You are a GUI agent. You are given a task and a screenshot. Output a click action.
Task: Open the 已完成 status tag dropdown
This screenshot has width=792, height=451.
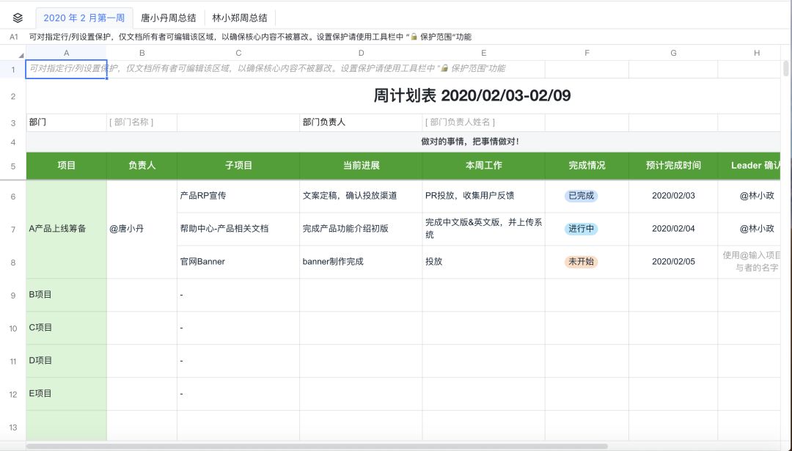(x=581, y=196)
